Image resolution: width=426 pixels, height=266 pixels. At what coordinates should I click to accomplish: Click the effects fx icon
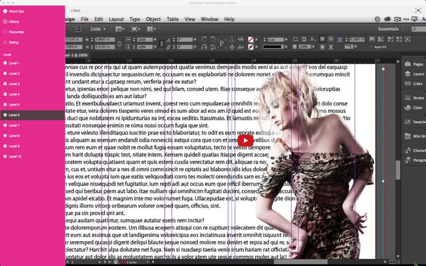[x=313, y=39]
